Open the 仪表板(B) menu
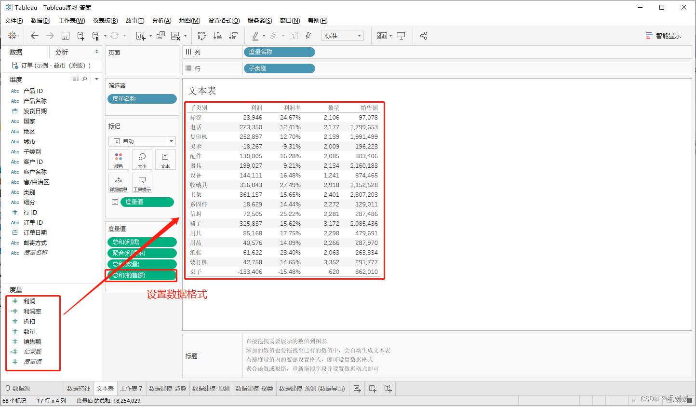The width and height of the screenshot is (696, 407). coord(105,21)
